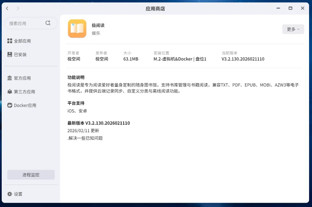Click the 第三方应用 icon
Viewport: 312px width, 207px height.
(10, 92)
